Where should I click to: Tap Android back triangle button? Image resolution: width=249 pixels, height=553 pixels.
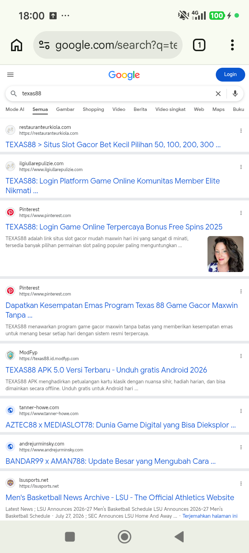click(179, 537)
